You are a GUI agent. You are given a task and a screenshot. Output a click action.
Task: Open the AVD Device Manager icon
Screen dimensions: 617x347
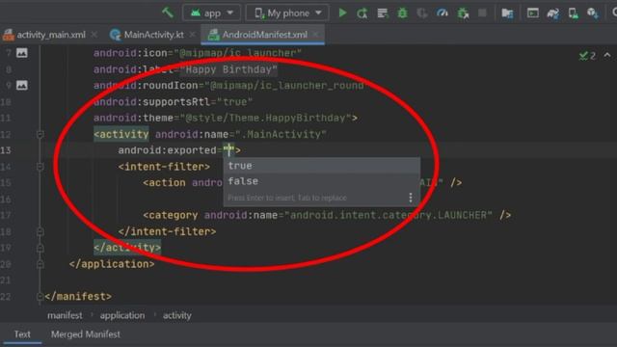[573, 13]
